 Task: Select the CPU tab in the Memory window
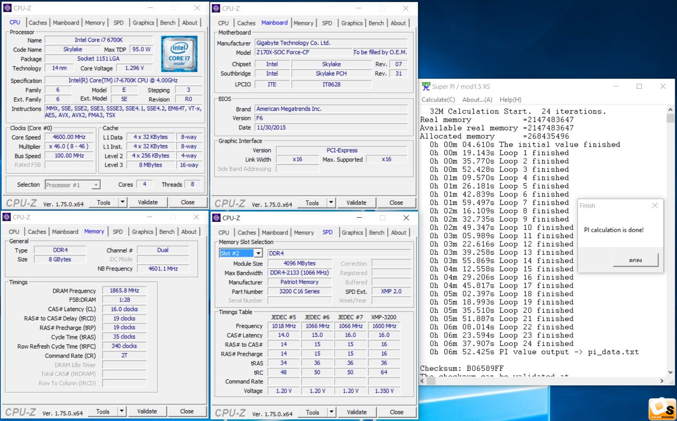[x=14, y=232]
